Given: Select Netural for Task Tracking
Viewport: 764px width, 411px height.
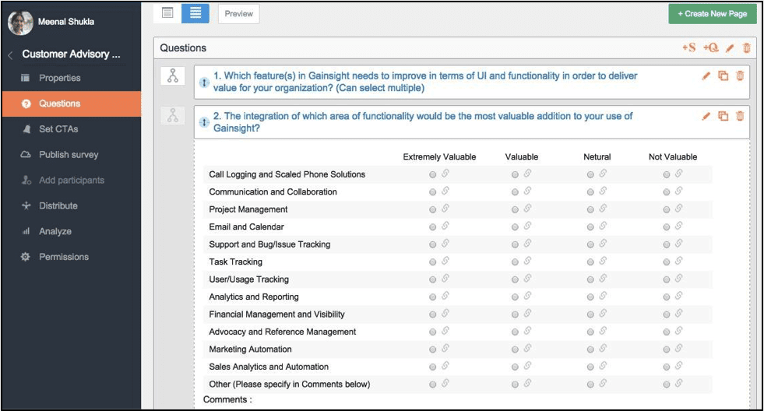Looking at the screenshot, I should (x=590, y=262).
